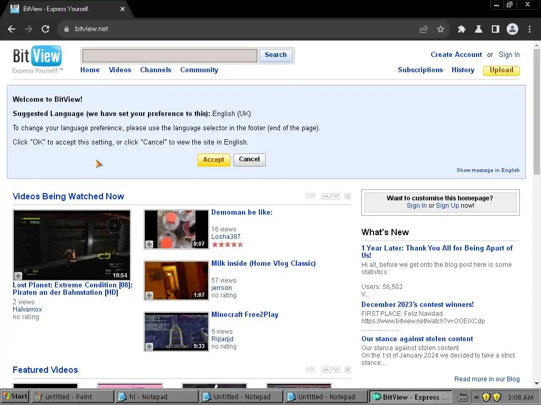Move Videos Being Watched Now module down
The height and width of the screenshot is (405, 541).
(335, 196)
